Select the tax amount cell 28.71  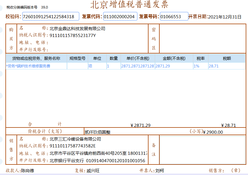tap(227, 66)
